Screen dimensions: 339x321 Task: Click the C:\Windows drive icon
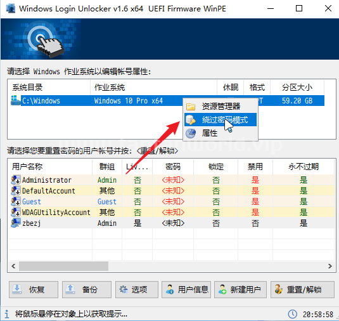(16, 101)
